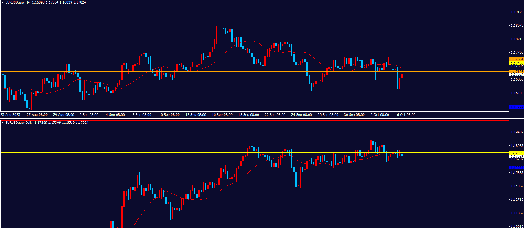Click the blue 1.15924 label on Daily chart
Viewport: 524px width, 228px height.
517,167
